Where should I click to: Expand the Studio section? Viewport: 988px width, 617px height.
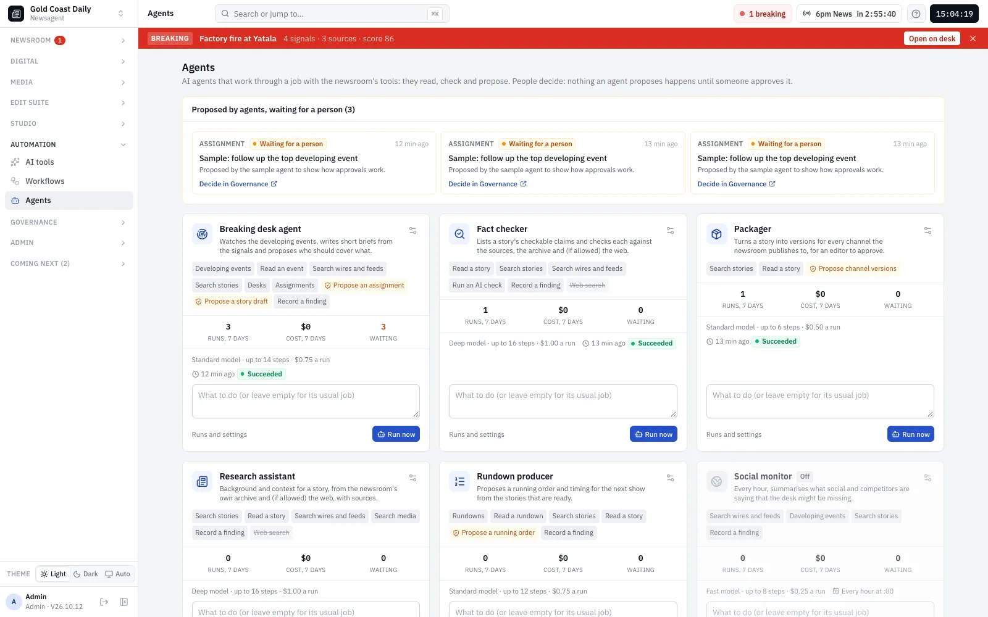[69, 123]
